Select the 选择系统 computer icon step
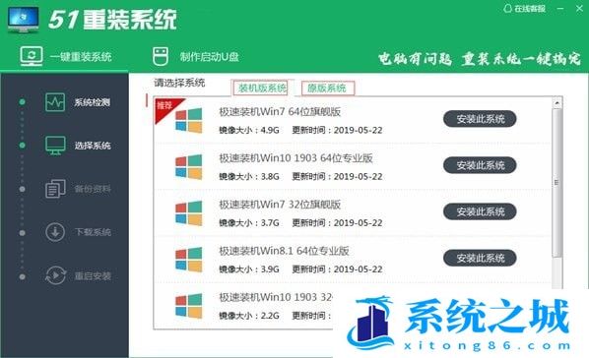Viewport: 589px width, 358px height. click(x=55, y=146)
